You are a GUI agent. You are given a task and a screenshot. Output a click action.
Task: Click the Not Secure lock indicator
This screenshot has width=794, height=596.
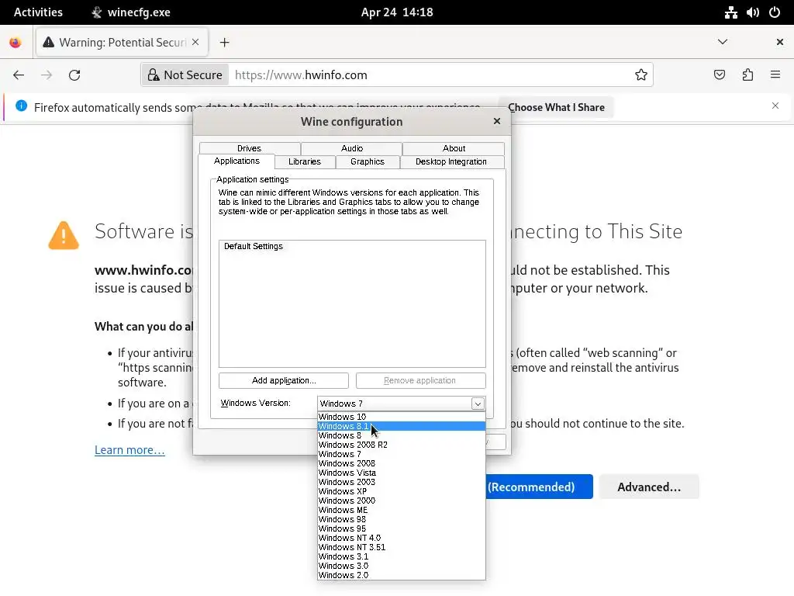(x=185, y=75)
